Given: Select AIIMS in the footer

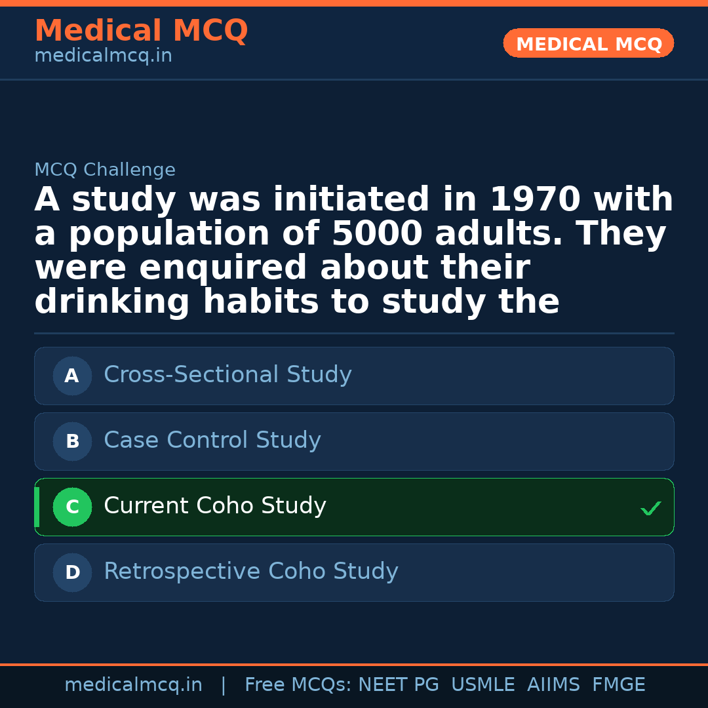Looking at the screenshot, I should pyautogui.click(x=553, y=685).
